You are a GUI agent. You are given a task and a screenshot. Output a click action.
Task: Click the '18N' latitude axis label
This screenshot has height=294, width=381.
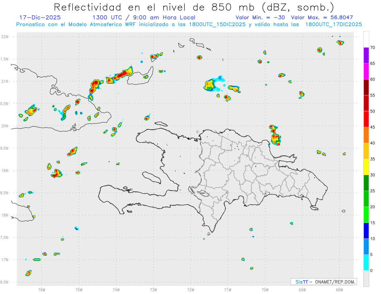tap(5, 215)
